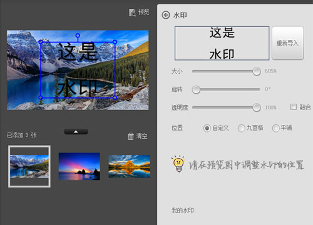The height and width of the screenshot is (225, 313).
Task: Select the purple sunset sea thumbnail
Action: click(x=80, y=166)
